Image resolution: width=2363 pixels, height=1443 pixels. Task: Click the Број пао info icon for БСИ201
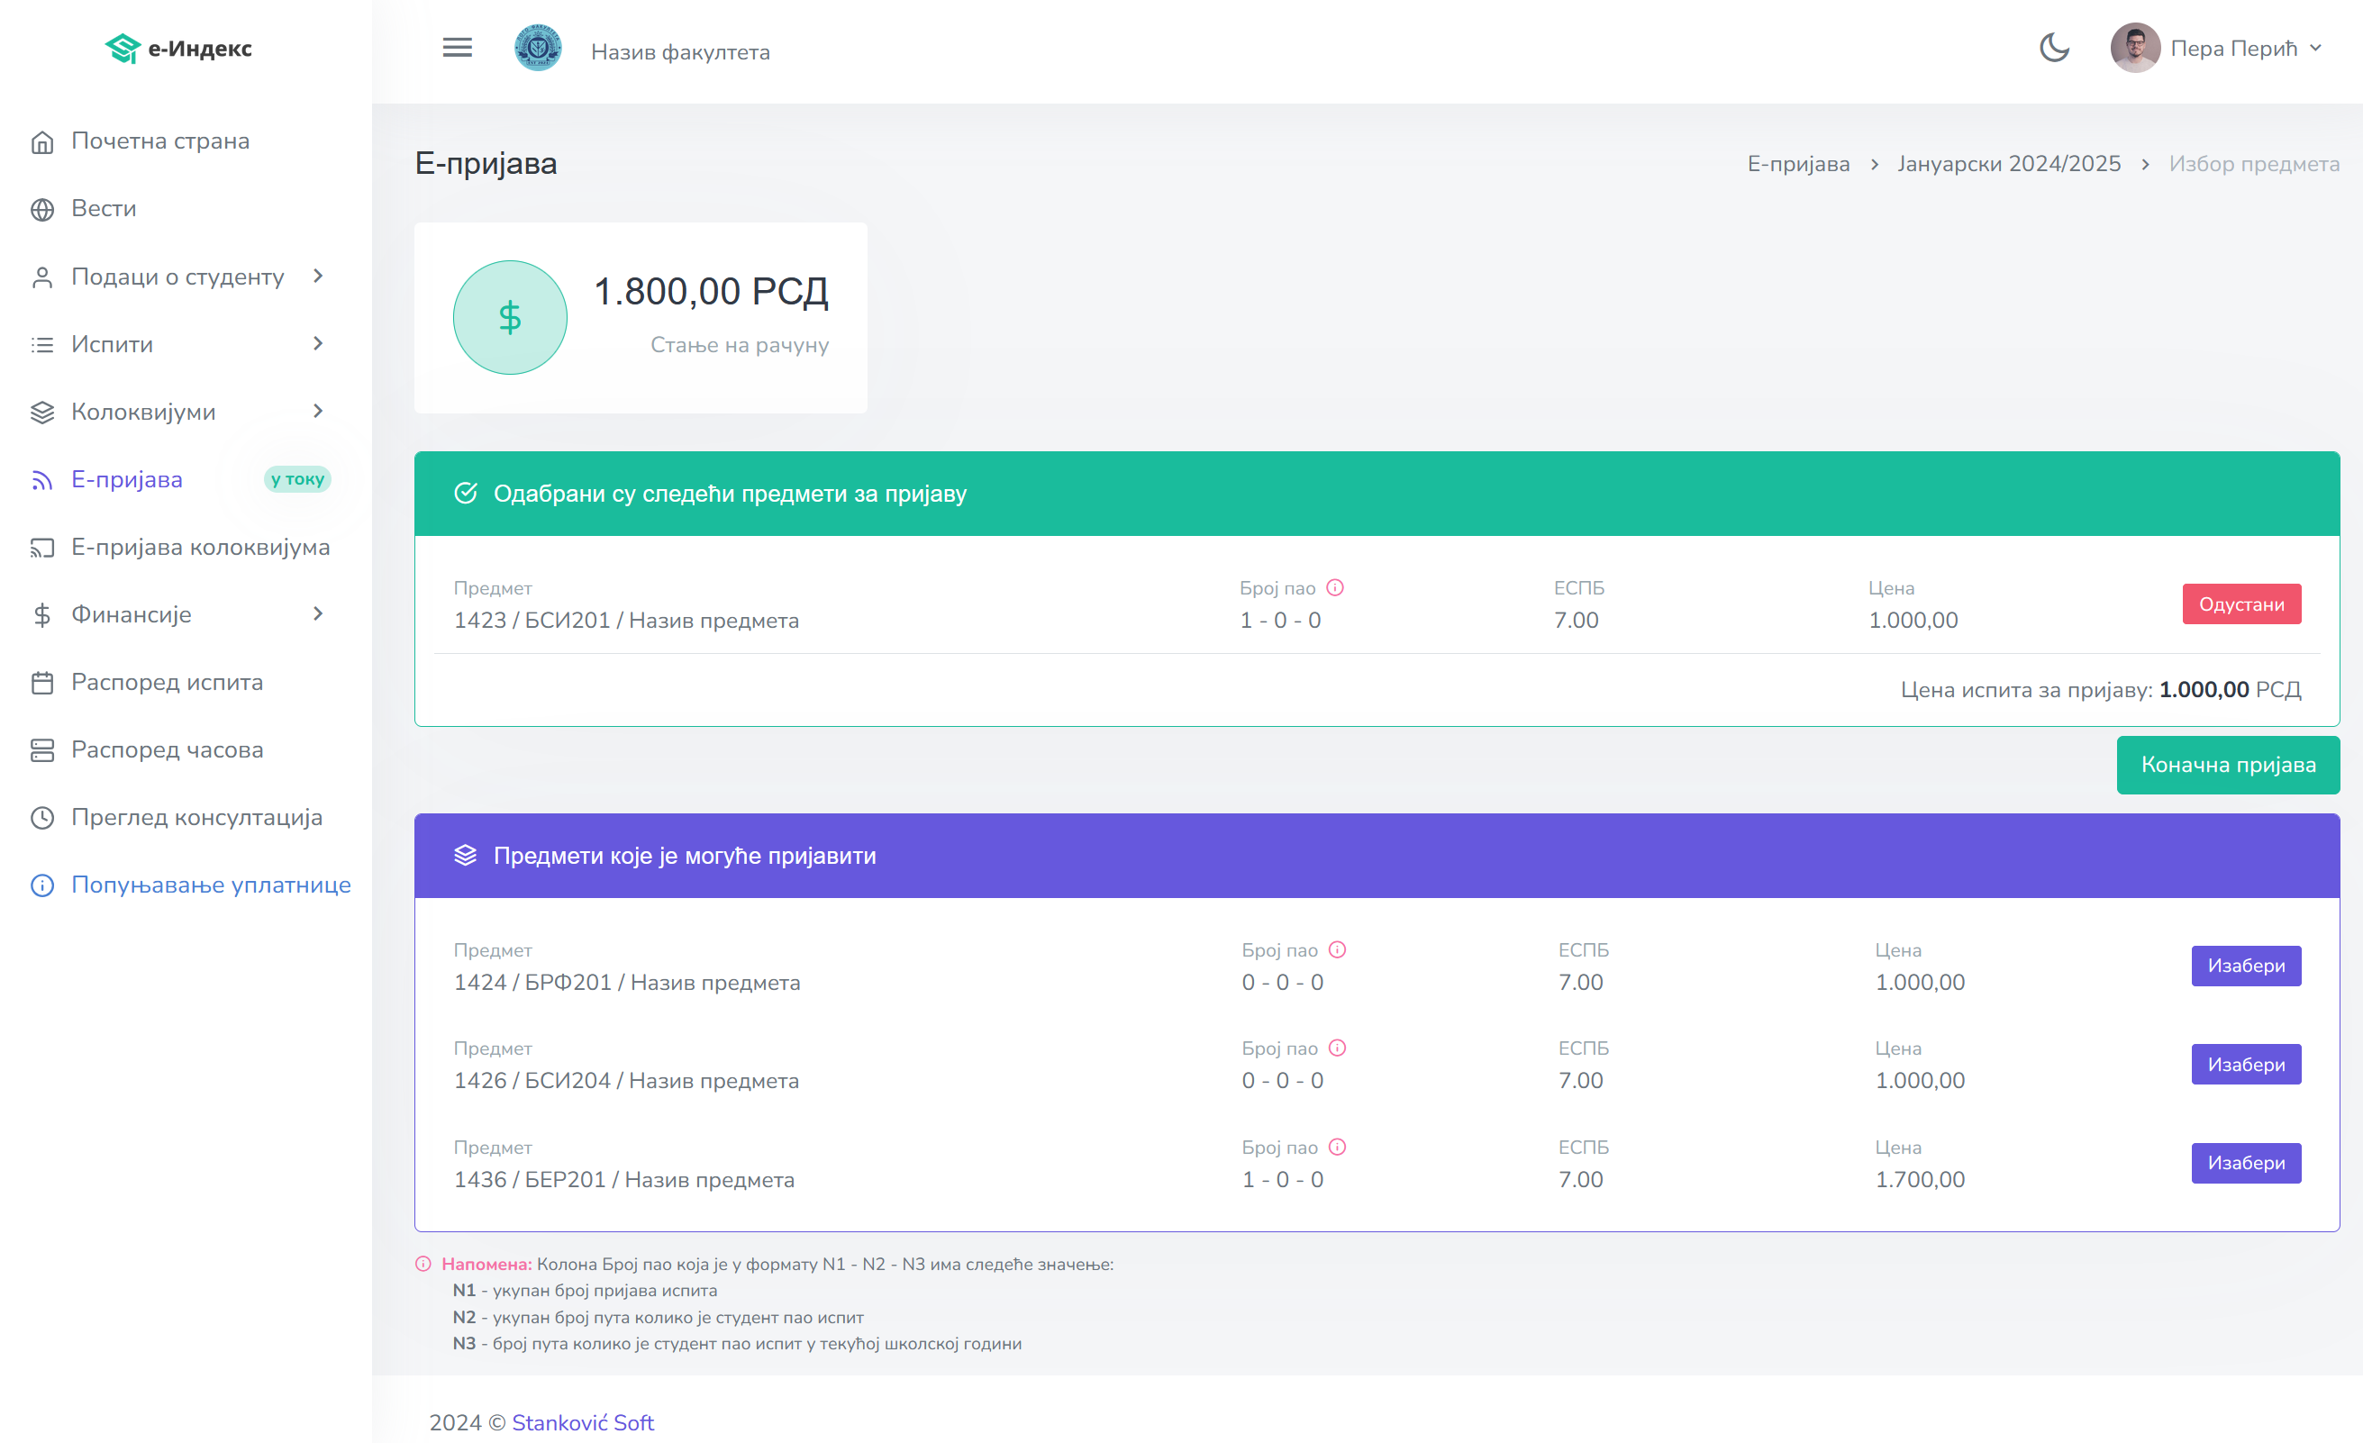coord(1335,588)
